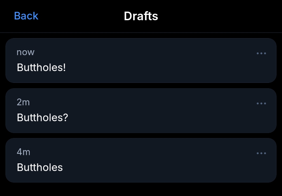
Task: Click the Drafts page title
Action: pyautogui.click(x=141, y=16)
